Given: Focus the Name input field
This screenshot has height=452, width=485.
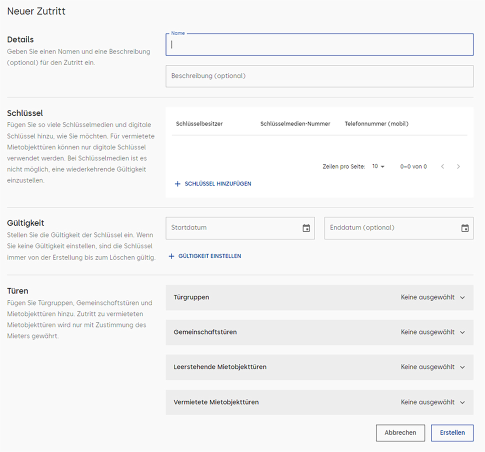Looking at the screenshot, I should [319, 44].
